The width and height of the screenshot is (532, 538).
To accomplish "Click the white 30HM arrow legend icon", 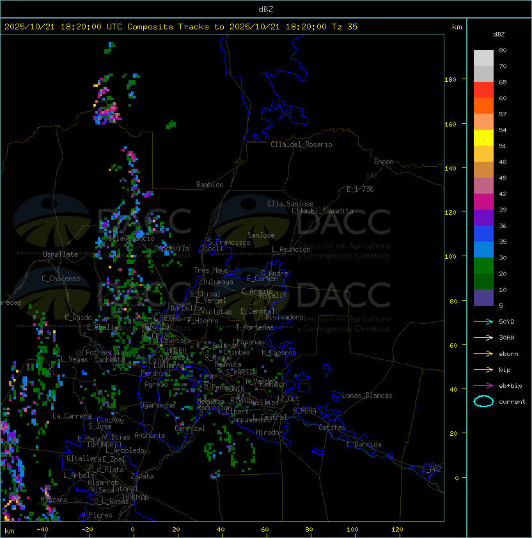I will [x=483, y=337].
